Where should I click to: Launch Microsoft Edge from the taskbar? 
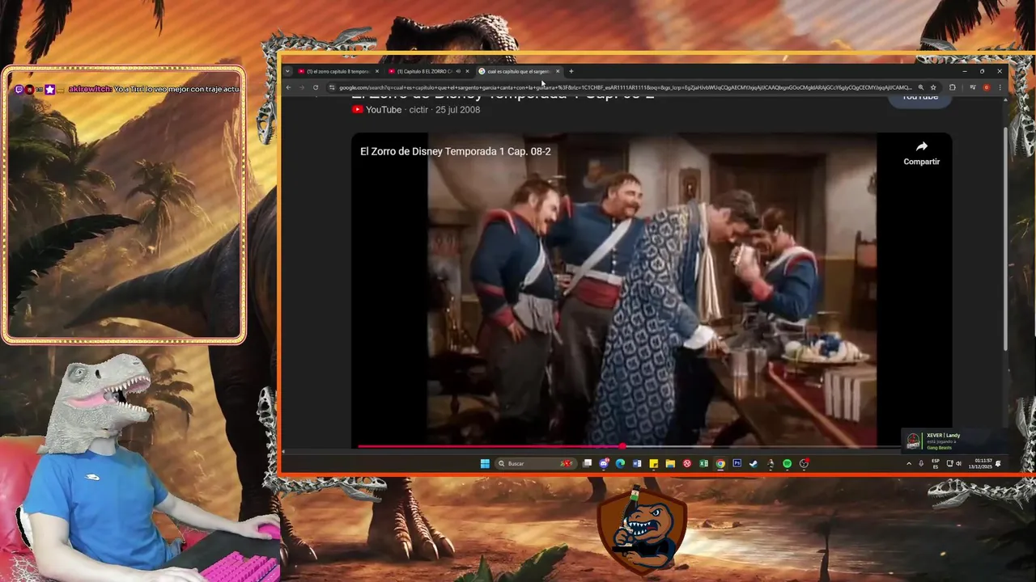pyautogui.click(x=620, y=464)
